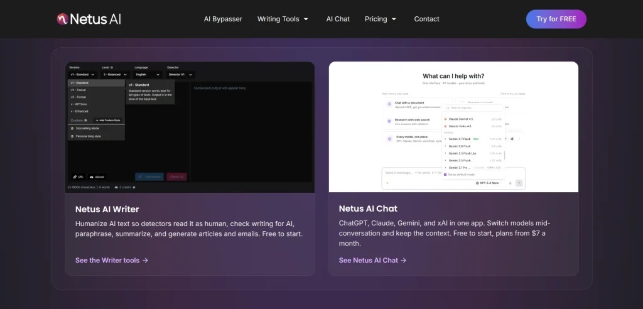Screen dimensions: 643x309
Task: Open the GPT-5.4 Nano model selector
Action: point(489,183)
